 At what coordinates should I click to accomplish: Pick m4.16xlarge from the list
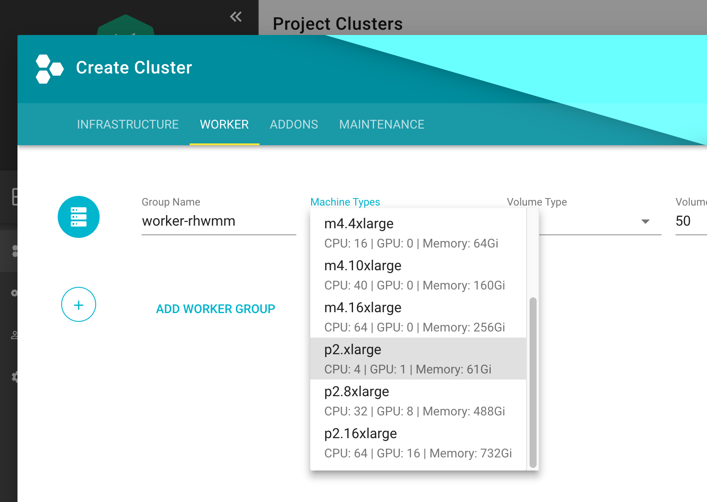point(418,317)
